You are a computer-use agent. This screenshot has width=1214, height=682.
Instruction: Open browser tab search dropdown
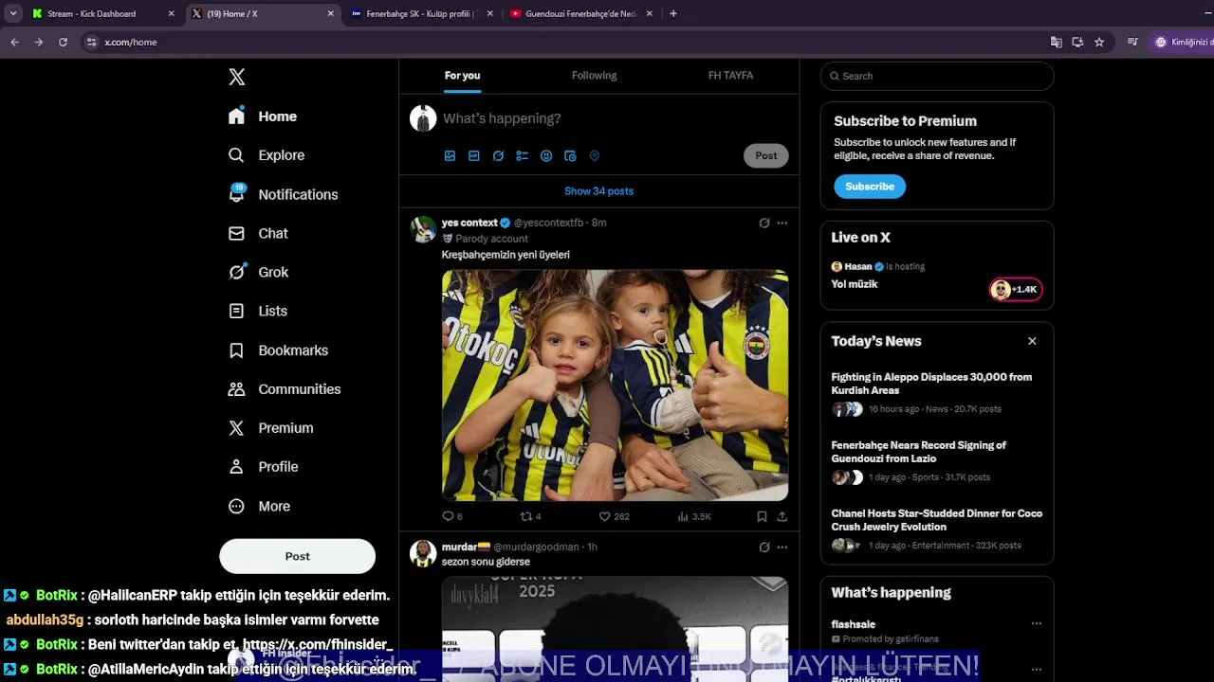(13, 14)
